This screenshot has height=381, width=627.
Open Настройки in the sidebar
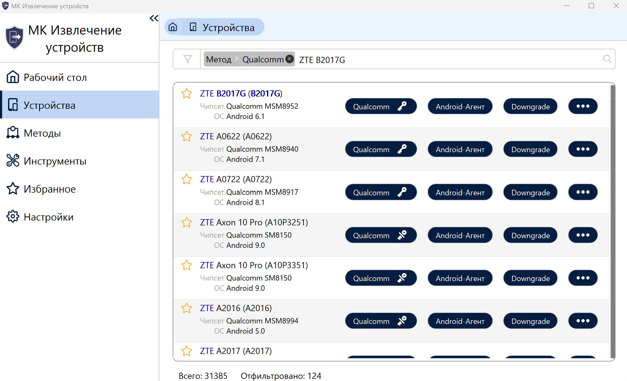tap(80, 216)
